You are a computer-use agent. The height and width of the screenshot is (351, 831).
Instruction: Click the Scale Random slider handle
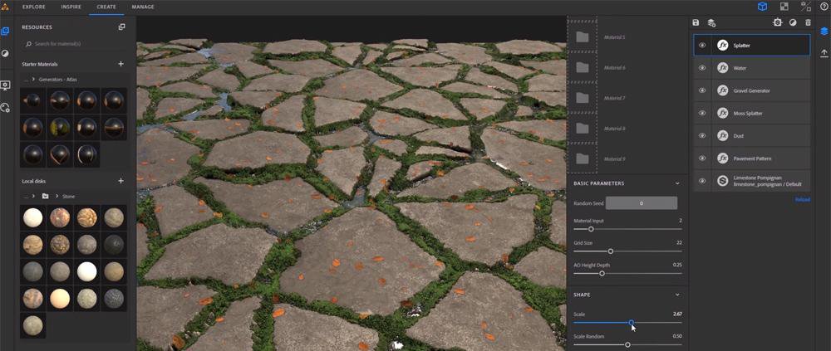627,344
